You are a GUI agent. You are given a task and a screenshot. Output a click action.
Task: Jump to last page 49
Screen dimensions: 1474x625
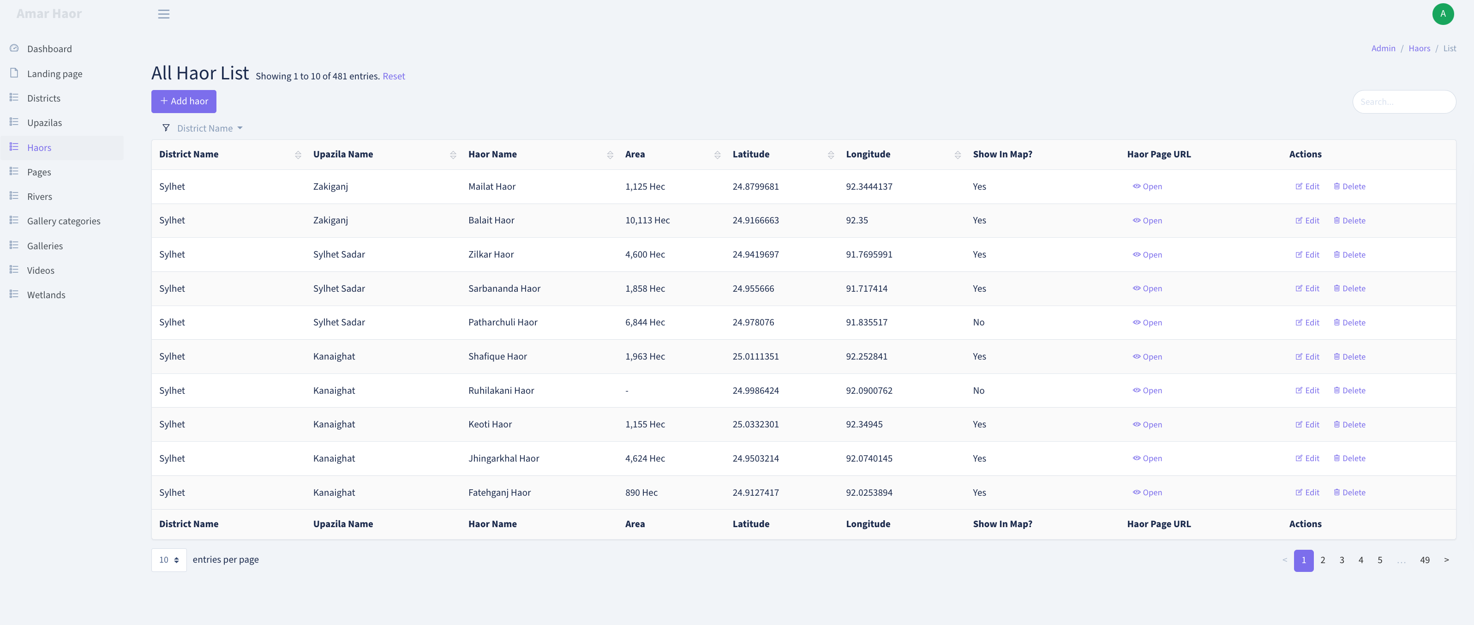(1424, 560)
